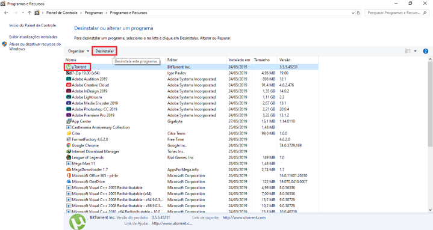Expand chevron after Programas breadcrumb
433x230 pixels.
[107, 13]
